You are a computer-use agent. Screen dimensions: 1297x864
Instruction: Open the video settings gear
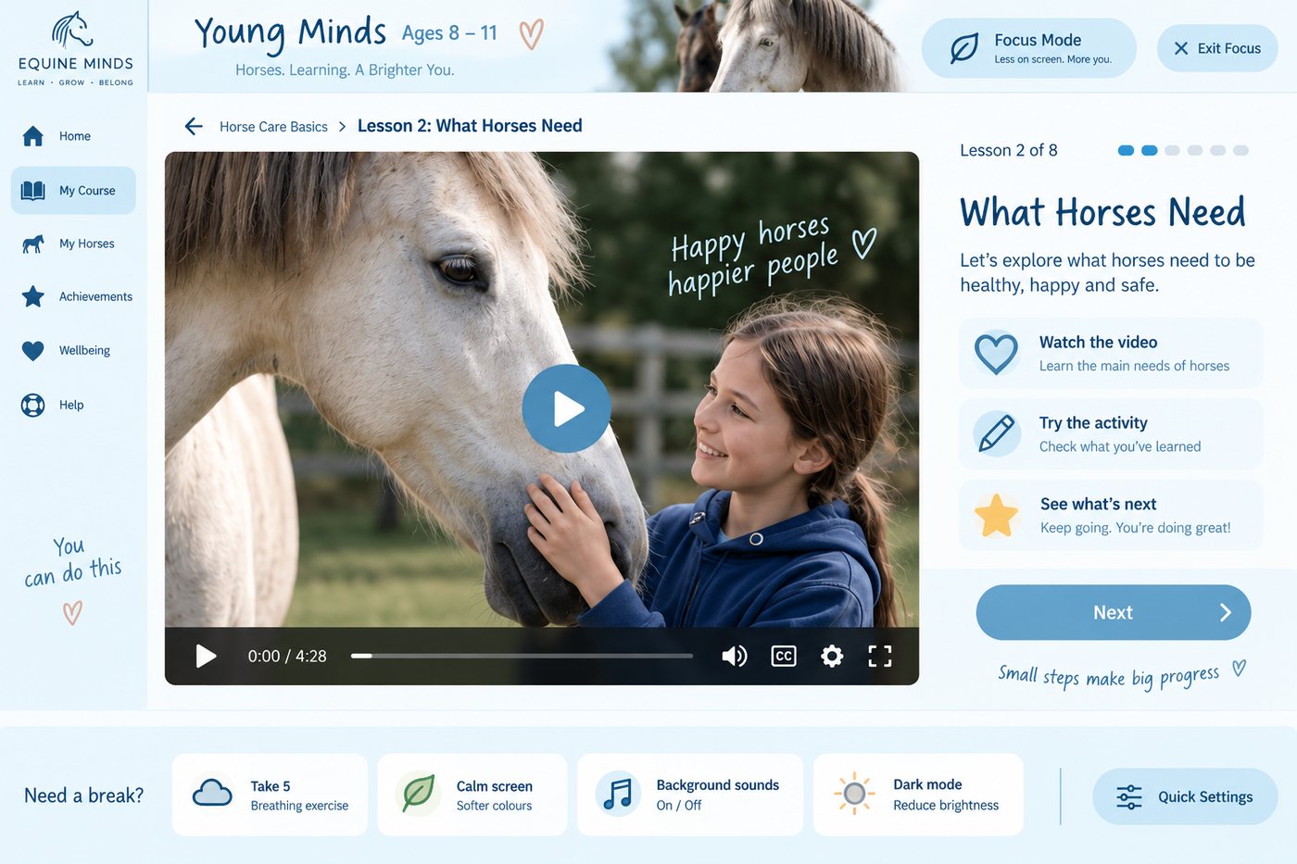(832, 657)
